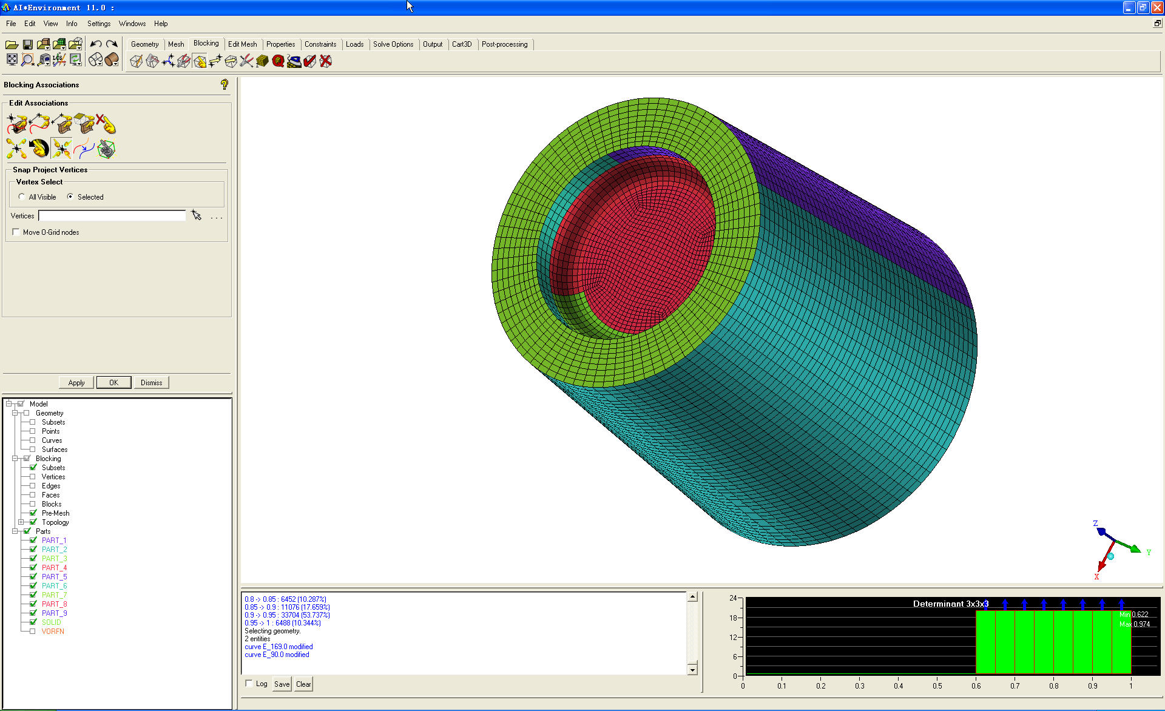Collapse the Parts tree node
The height and width of the screenshot is (711, 1165).
tap(15, 531)
